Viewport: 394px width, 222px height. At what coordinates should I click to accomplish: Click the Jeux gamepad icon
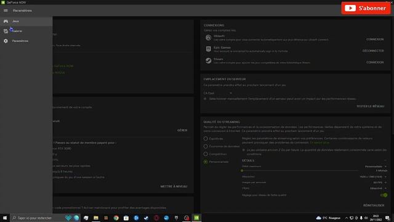(6, 21)
